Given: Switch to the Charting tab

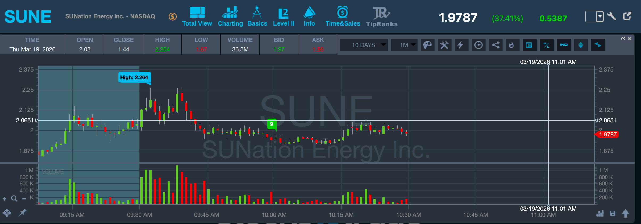Looking at the screenshot, I should pyautogui.click(x=230, y=16).
